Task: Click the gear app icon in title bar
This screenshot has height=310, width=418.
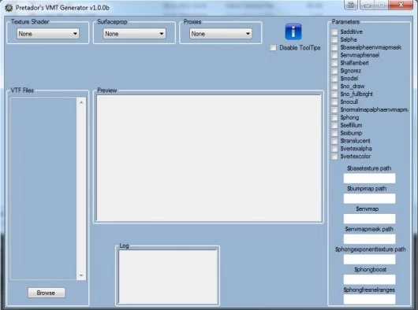Action: point(9,8)
